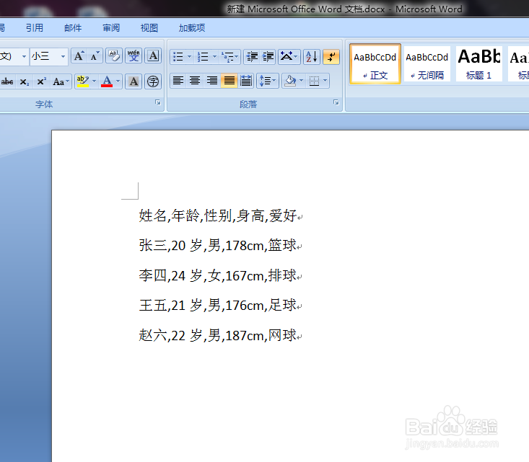Click the Increase Indent icon
This screenshot has width=529, height=462.
coord(268,57)
